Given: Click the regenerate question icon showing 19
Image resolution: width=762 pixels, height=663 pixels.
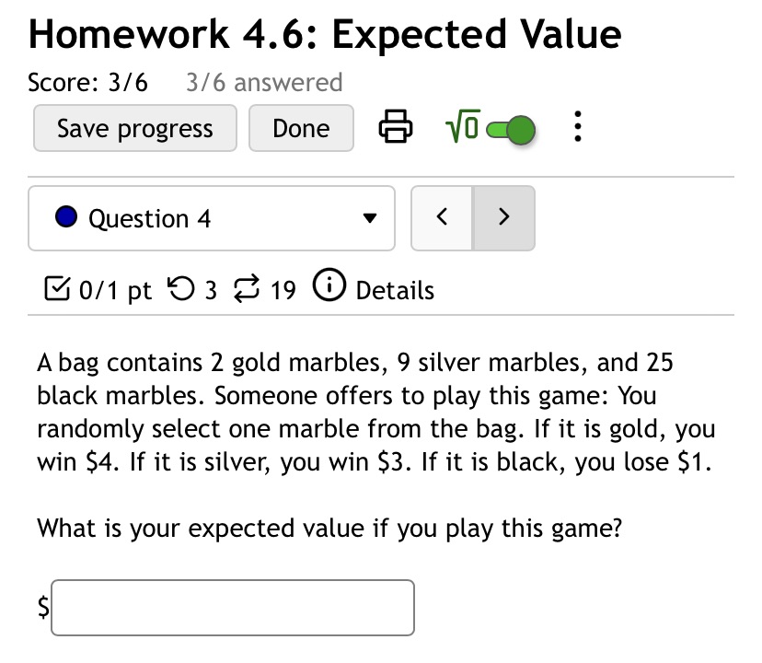Looking at the screenshot, I should [245, 289].
